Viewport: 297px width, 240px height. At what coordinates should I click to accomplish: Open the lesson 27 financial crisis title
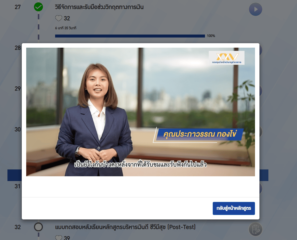coord(99,7)
